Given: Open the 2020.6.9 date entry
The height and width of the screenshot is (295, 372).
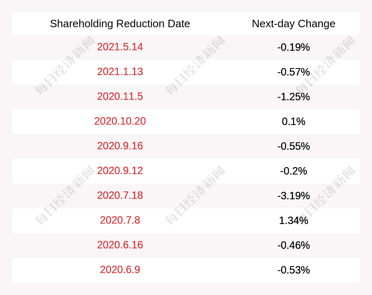Looking at the screenshot, I should (120, 270).
